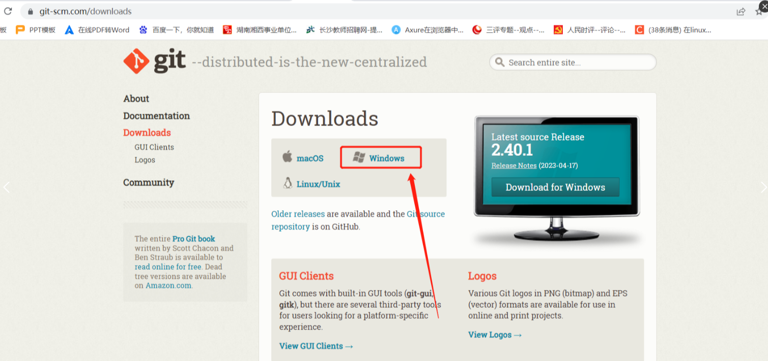768x361 pixels.
Task: Click the right carousel arrow
Action: 763,187
